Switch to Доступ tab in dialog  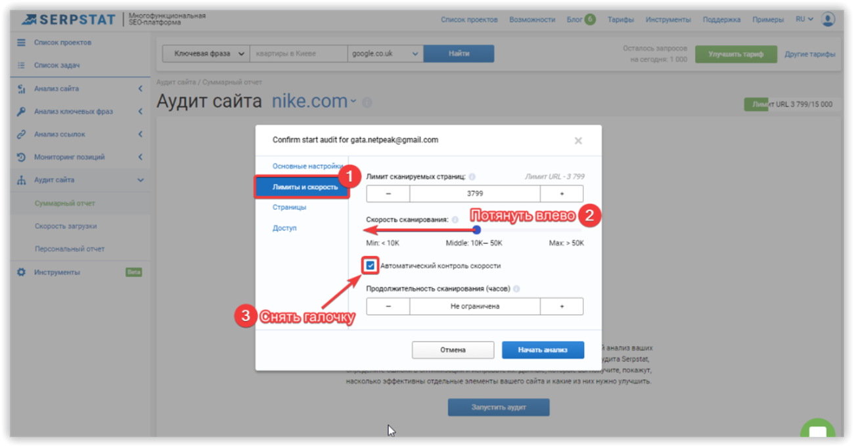click(x=284, y=228)
